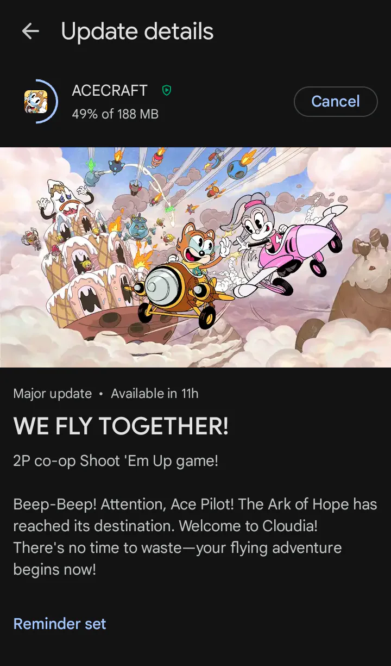Viewport: 391px width, 666px height.
Task: Tap the 2P co-op Shoot 'Em Up subtitle
Action: pos(116,461)
